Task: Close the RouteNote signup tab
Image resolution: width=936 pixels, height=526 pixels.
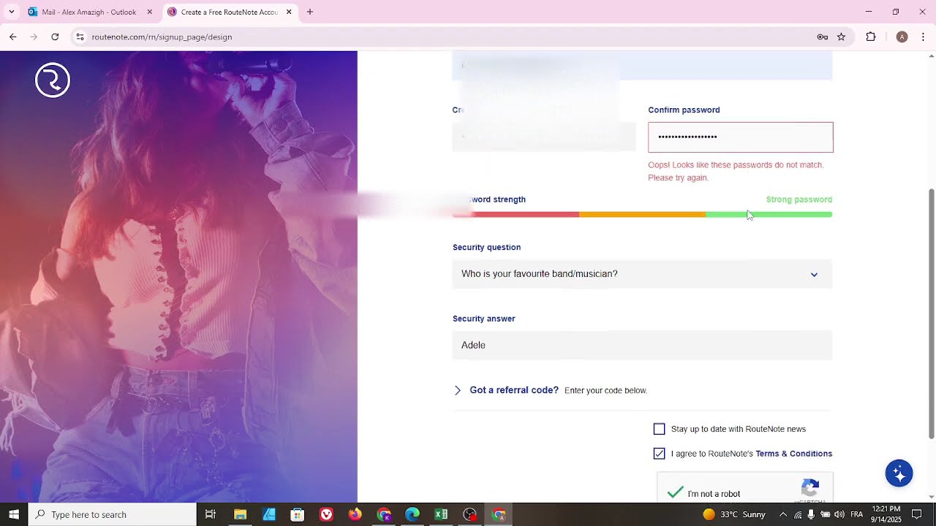Action: [289, 12]
